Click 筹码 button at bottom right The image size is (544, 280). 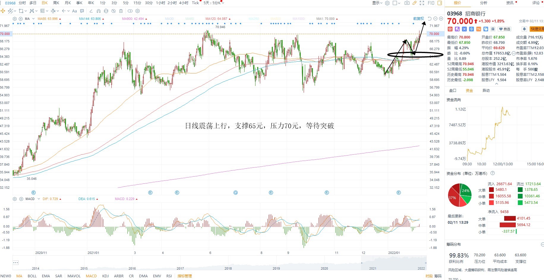point(438,276)
